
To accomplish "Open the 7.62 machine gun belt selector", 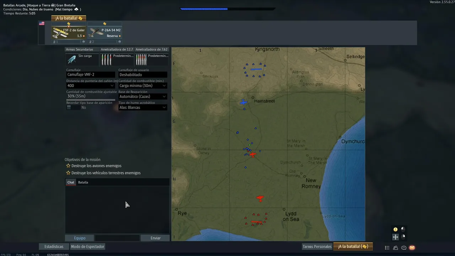I will click(x=151, y=59).
